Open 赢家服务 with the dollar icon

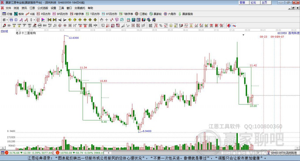[x=185, y=14]
